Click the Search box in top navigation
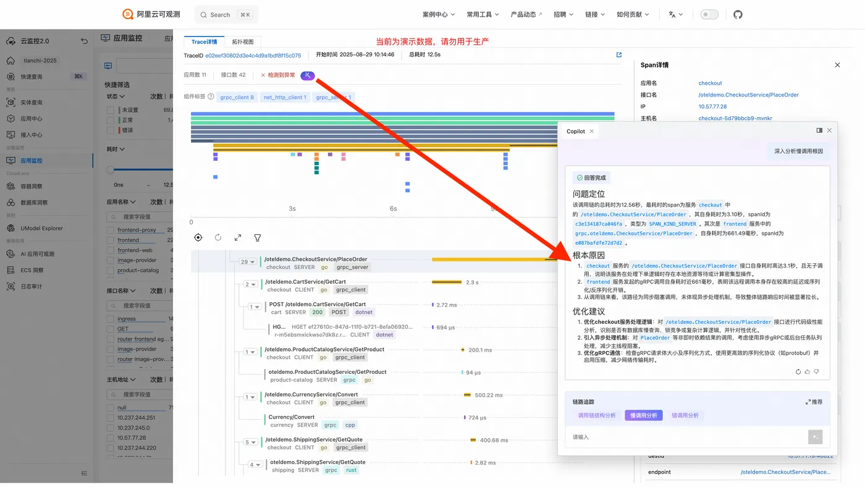Viewport: 865px width, 487px height. pyautogui.click(x=226, y=14)
